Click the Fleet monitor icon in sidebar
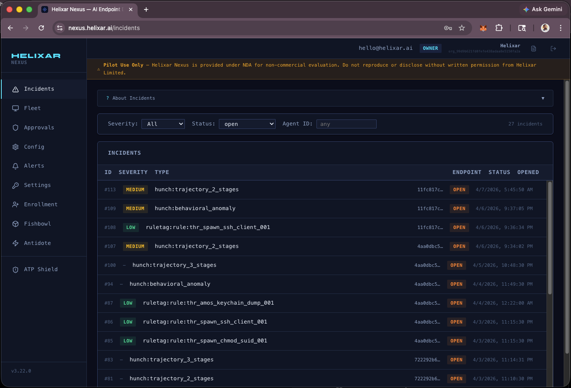This screenshot has width=571, height=388. tap(15, 108)
